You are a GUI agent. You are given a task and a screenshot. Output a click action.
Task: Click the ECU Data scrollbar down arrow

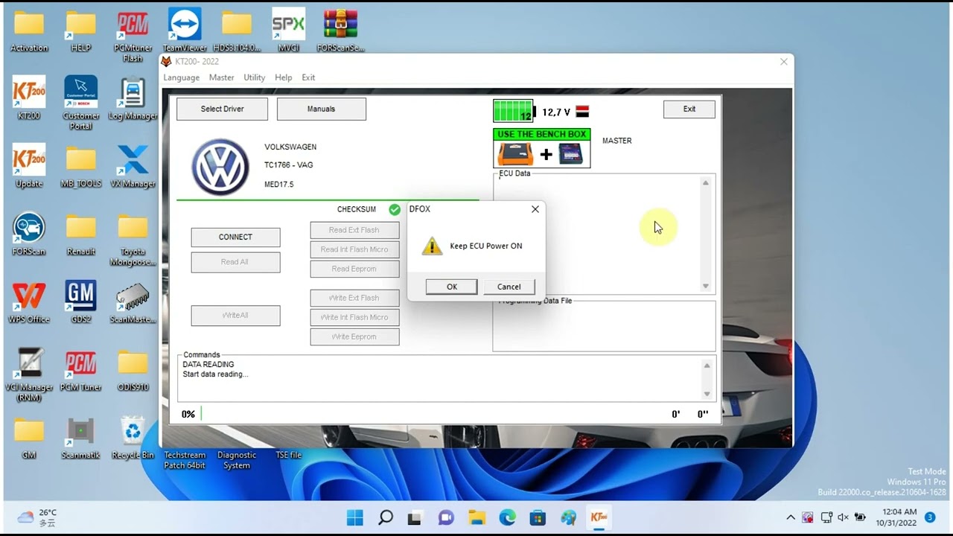(706, 286)
